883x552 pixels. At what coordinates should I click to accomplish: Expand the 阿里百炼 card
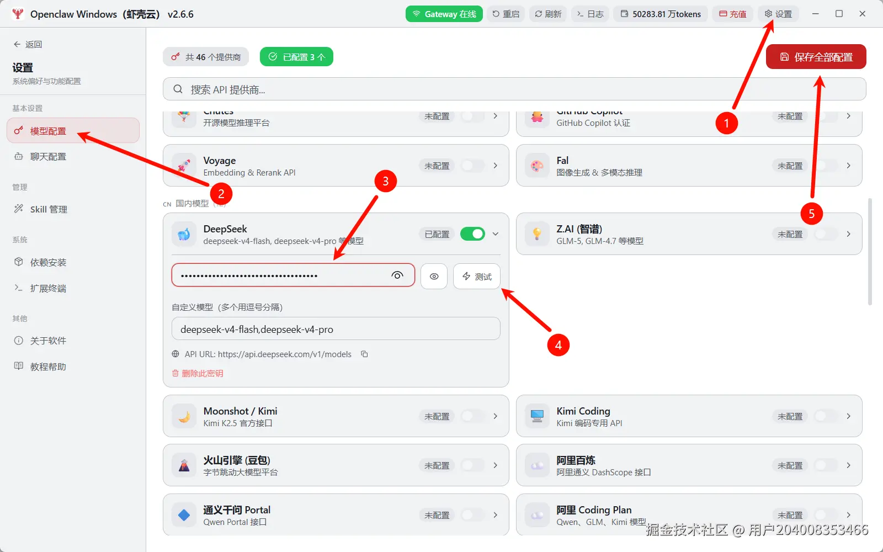click(x=849, y=465)
